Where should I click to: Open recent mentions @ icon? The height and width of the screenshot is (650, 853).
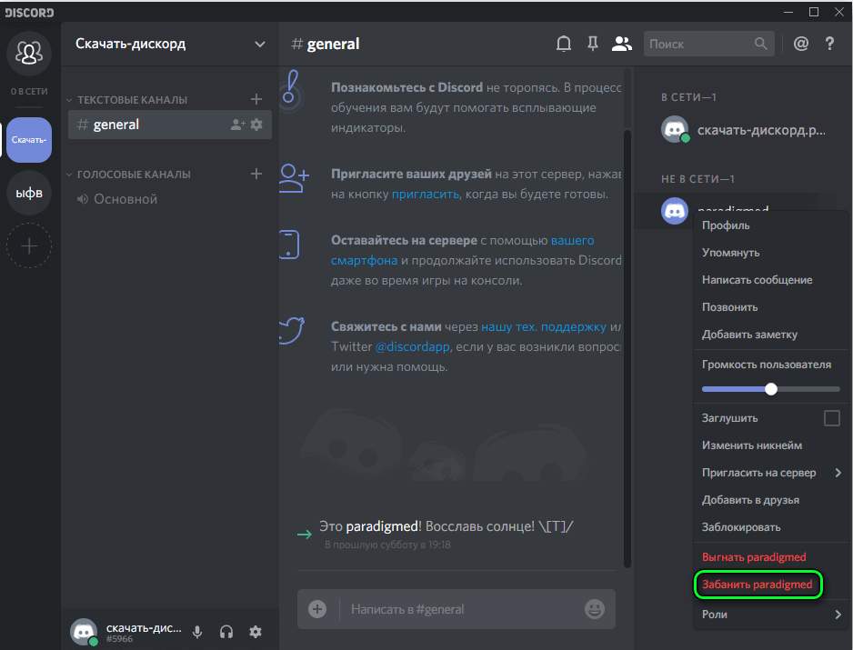pos(801,44)
